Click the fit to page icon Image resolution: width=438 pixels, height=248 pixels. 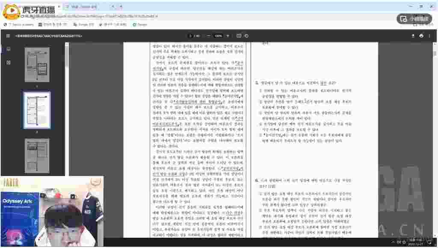coord(239,36)
